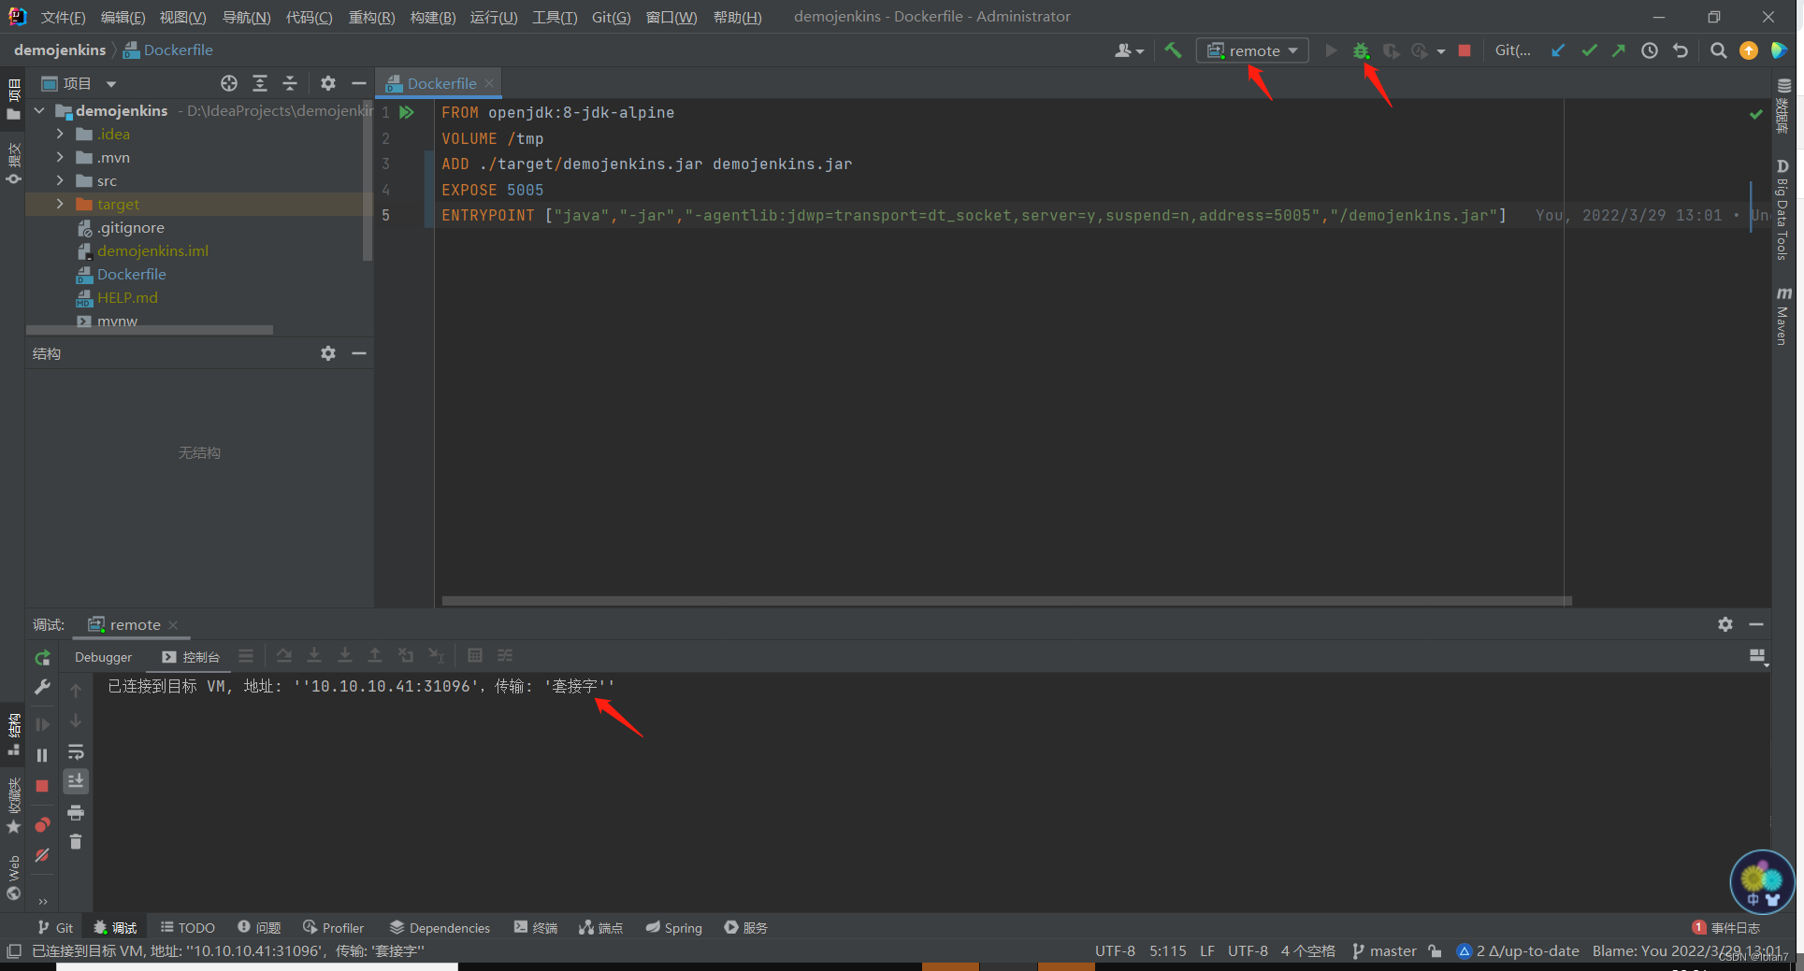Expand the src folder
The image size is (1804, 971).
tap(60, 180)
